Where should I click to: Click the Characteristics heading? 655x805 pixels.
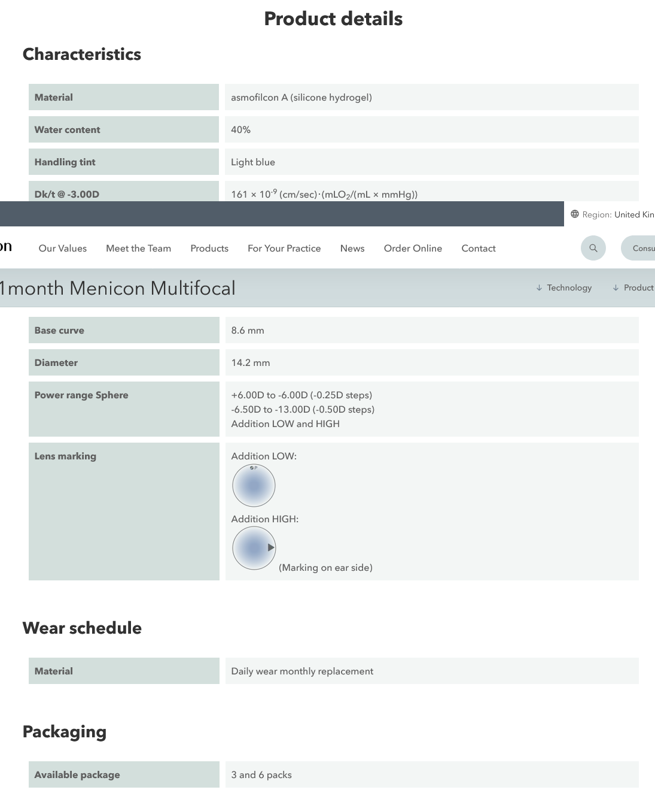click(82, 55)
